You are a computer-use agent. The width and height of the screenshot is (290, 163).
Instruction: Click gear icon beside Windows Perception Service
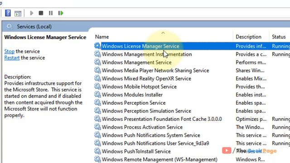pos(97,103)
